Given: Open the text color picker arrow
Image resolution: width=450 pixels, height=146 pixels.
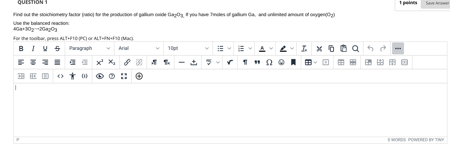Looking at the screenshot, I should tap(271, 48).
